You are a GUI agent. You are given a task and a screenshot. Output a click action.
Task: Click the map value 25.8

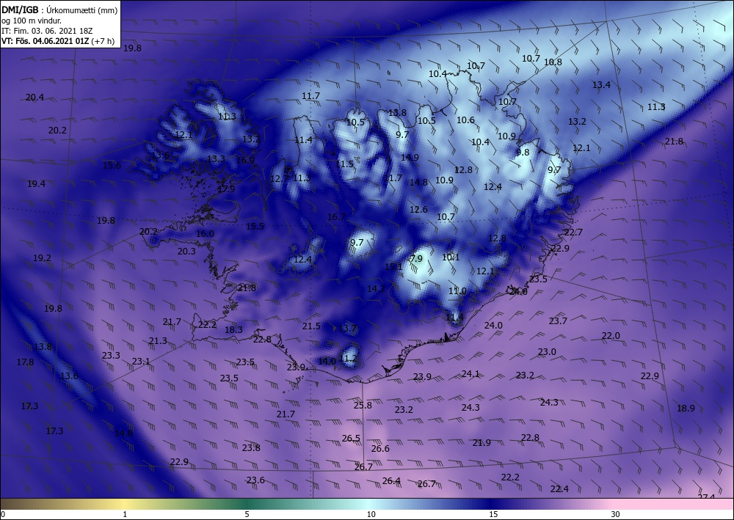[363, 405]
